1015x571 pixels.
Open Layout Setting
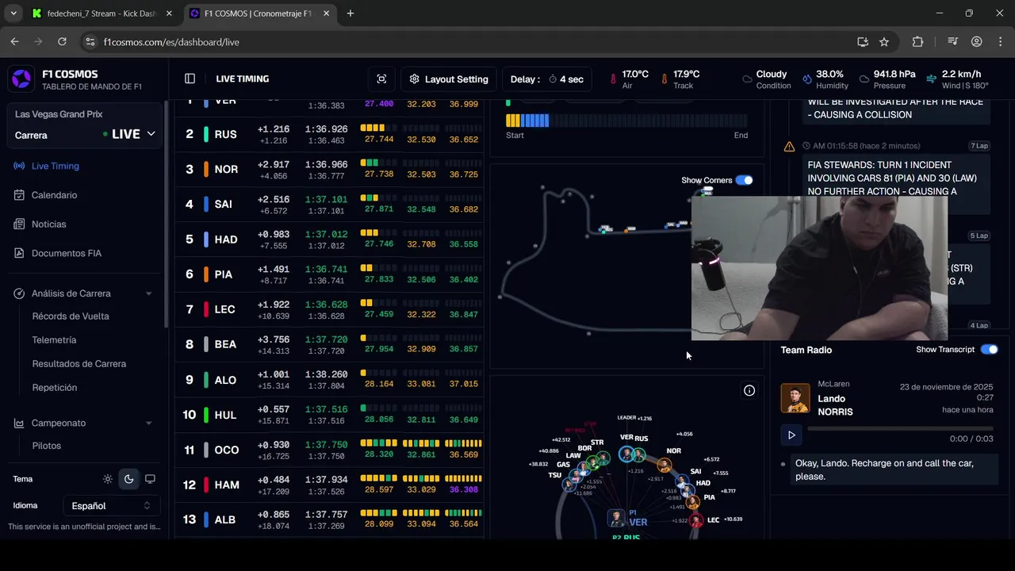point(449,79)
